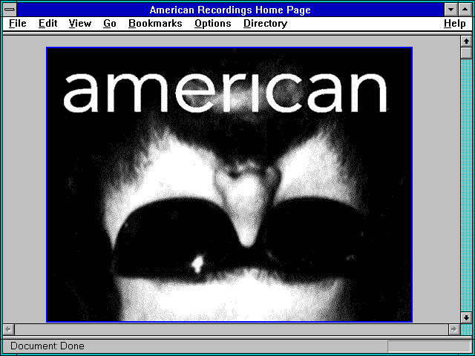The height and width of the screenshot is (356, 475).
Task: Click the vertical scrollbar track below thumb
Action: 466,185
